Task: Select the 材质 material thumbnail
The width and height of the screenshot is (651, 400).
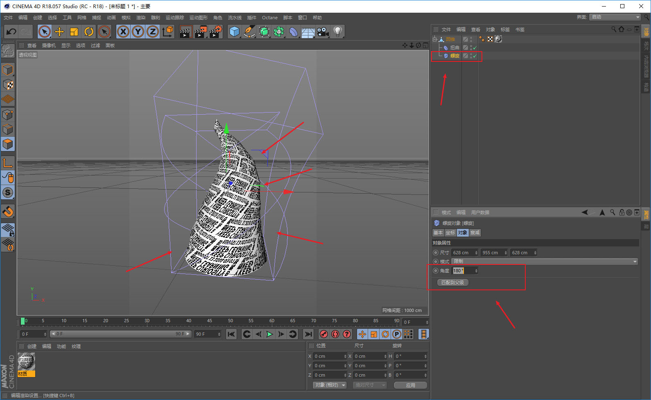Action: coord(27,364)
